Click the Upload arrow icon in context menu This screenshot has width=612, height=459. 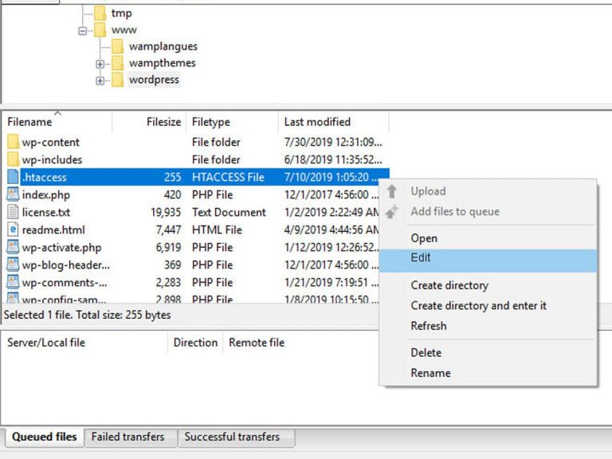392,191
